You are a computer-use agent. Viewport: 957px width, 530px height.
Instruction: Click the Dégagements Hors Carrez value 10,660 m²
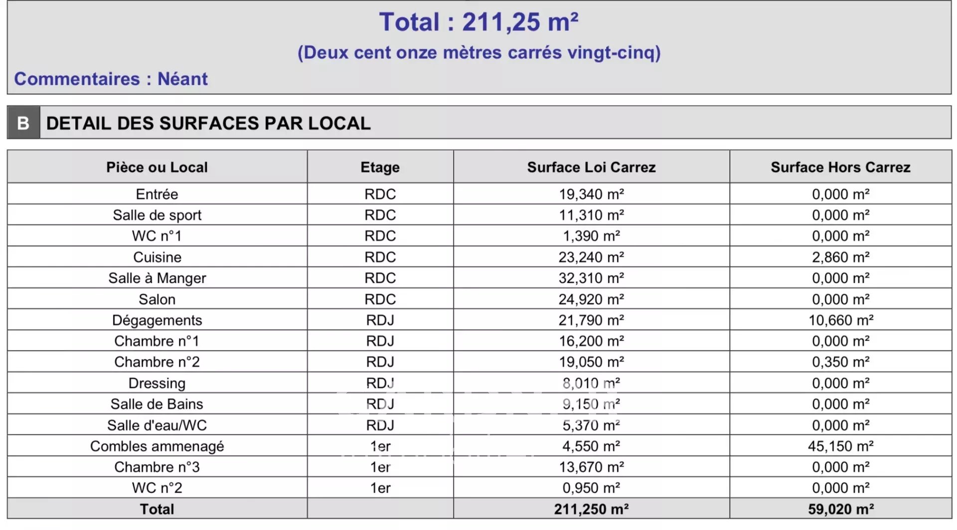[x=840, y=320]
